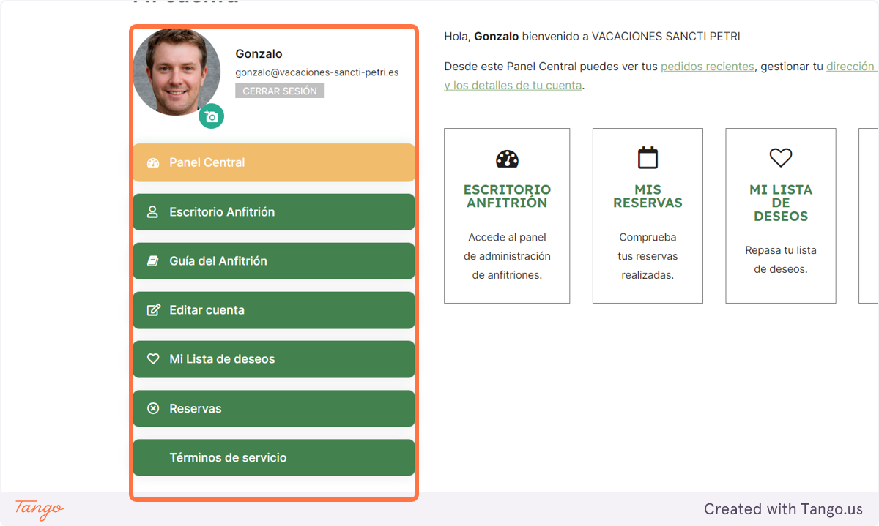The height and width of the screenshot is (526, 879).
Task: Open the MI LISTA DE DESEOS card heading
Action: coord(781,203)
